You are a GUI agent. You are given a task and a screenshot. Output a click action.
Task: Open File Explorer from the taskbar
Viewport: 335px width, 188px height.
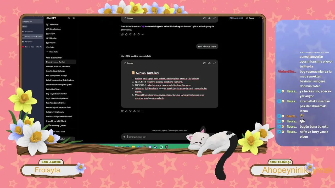click(x=133, y=147)
